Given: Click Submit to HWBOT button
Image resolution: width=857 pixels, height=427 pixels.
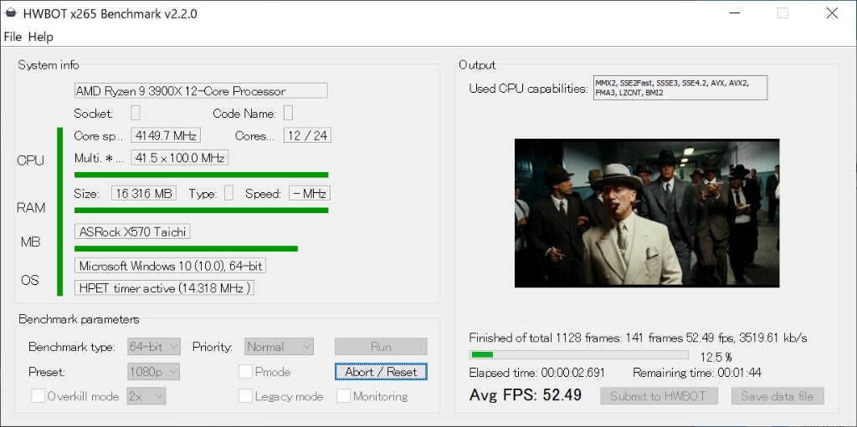Looking at the screenshot, I should [x=659, y=396].
